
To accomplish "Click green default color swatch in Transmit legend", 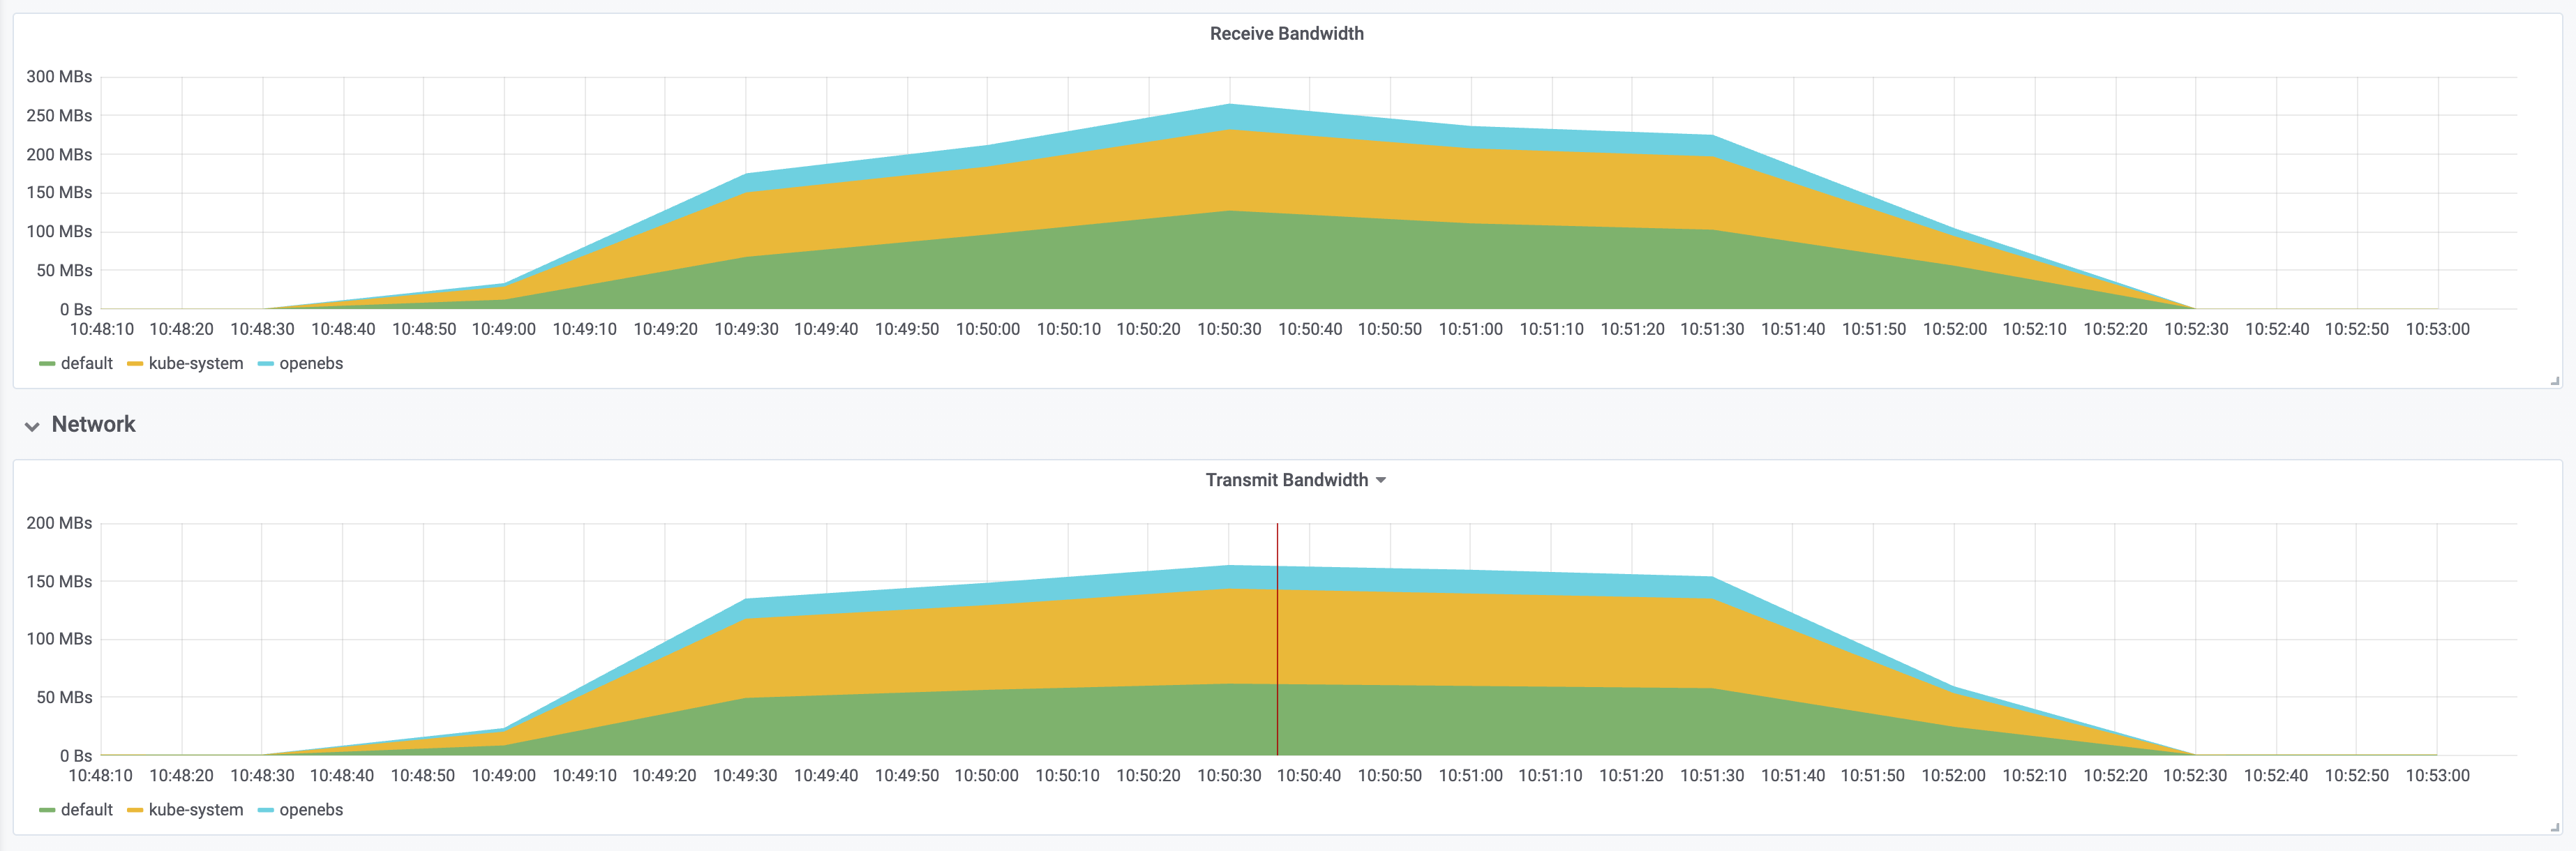I will tap(47, 810).
